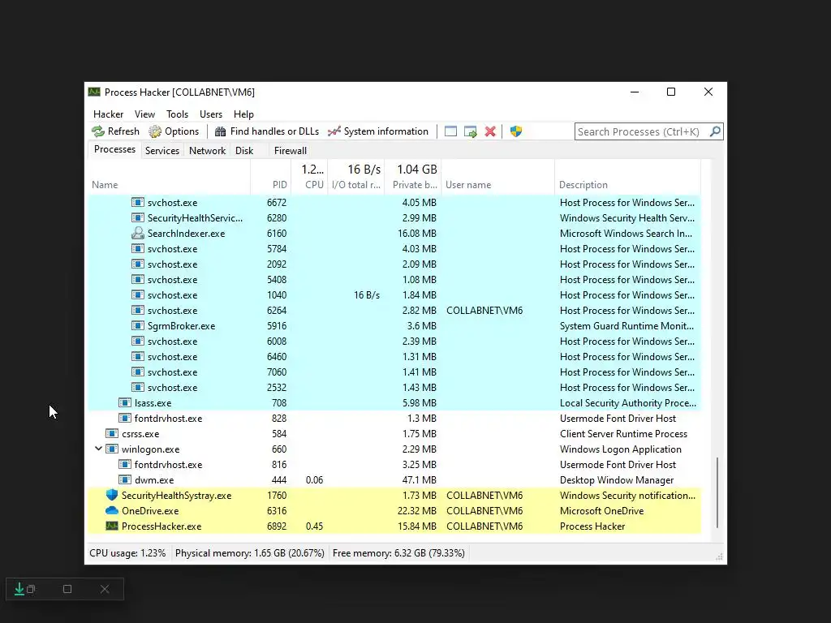This screenshot has height=623, width=831.
Task: Click the square icon in bottom-left widget
Action: coord(67,589)
